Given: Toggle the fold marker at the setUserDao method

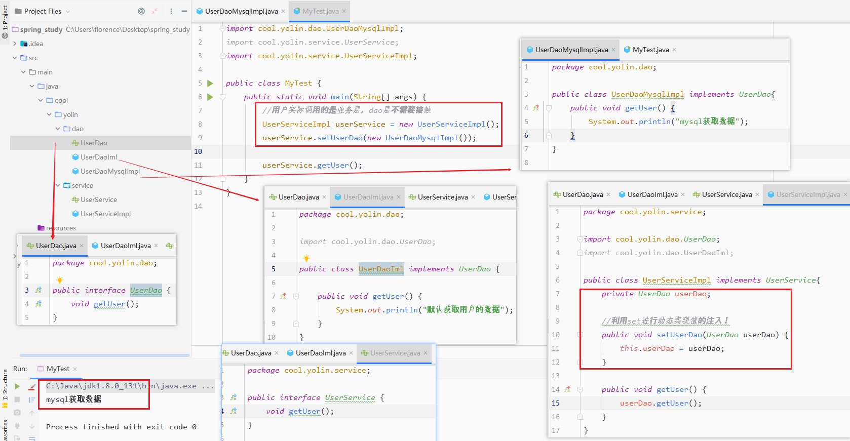Looking at the screenshot, I should [581, 335].
